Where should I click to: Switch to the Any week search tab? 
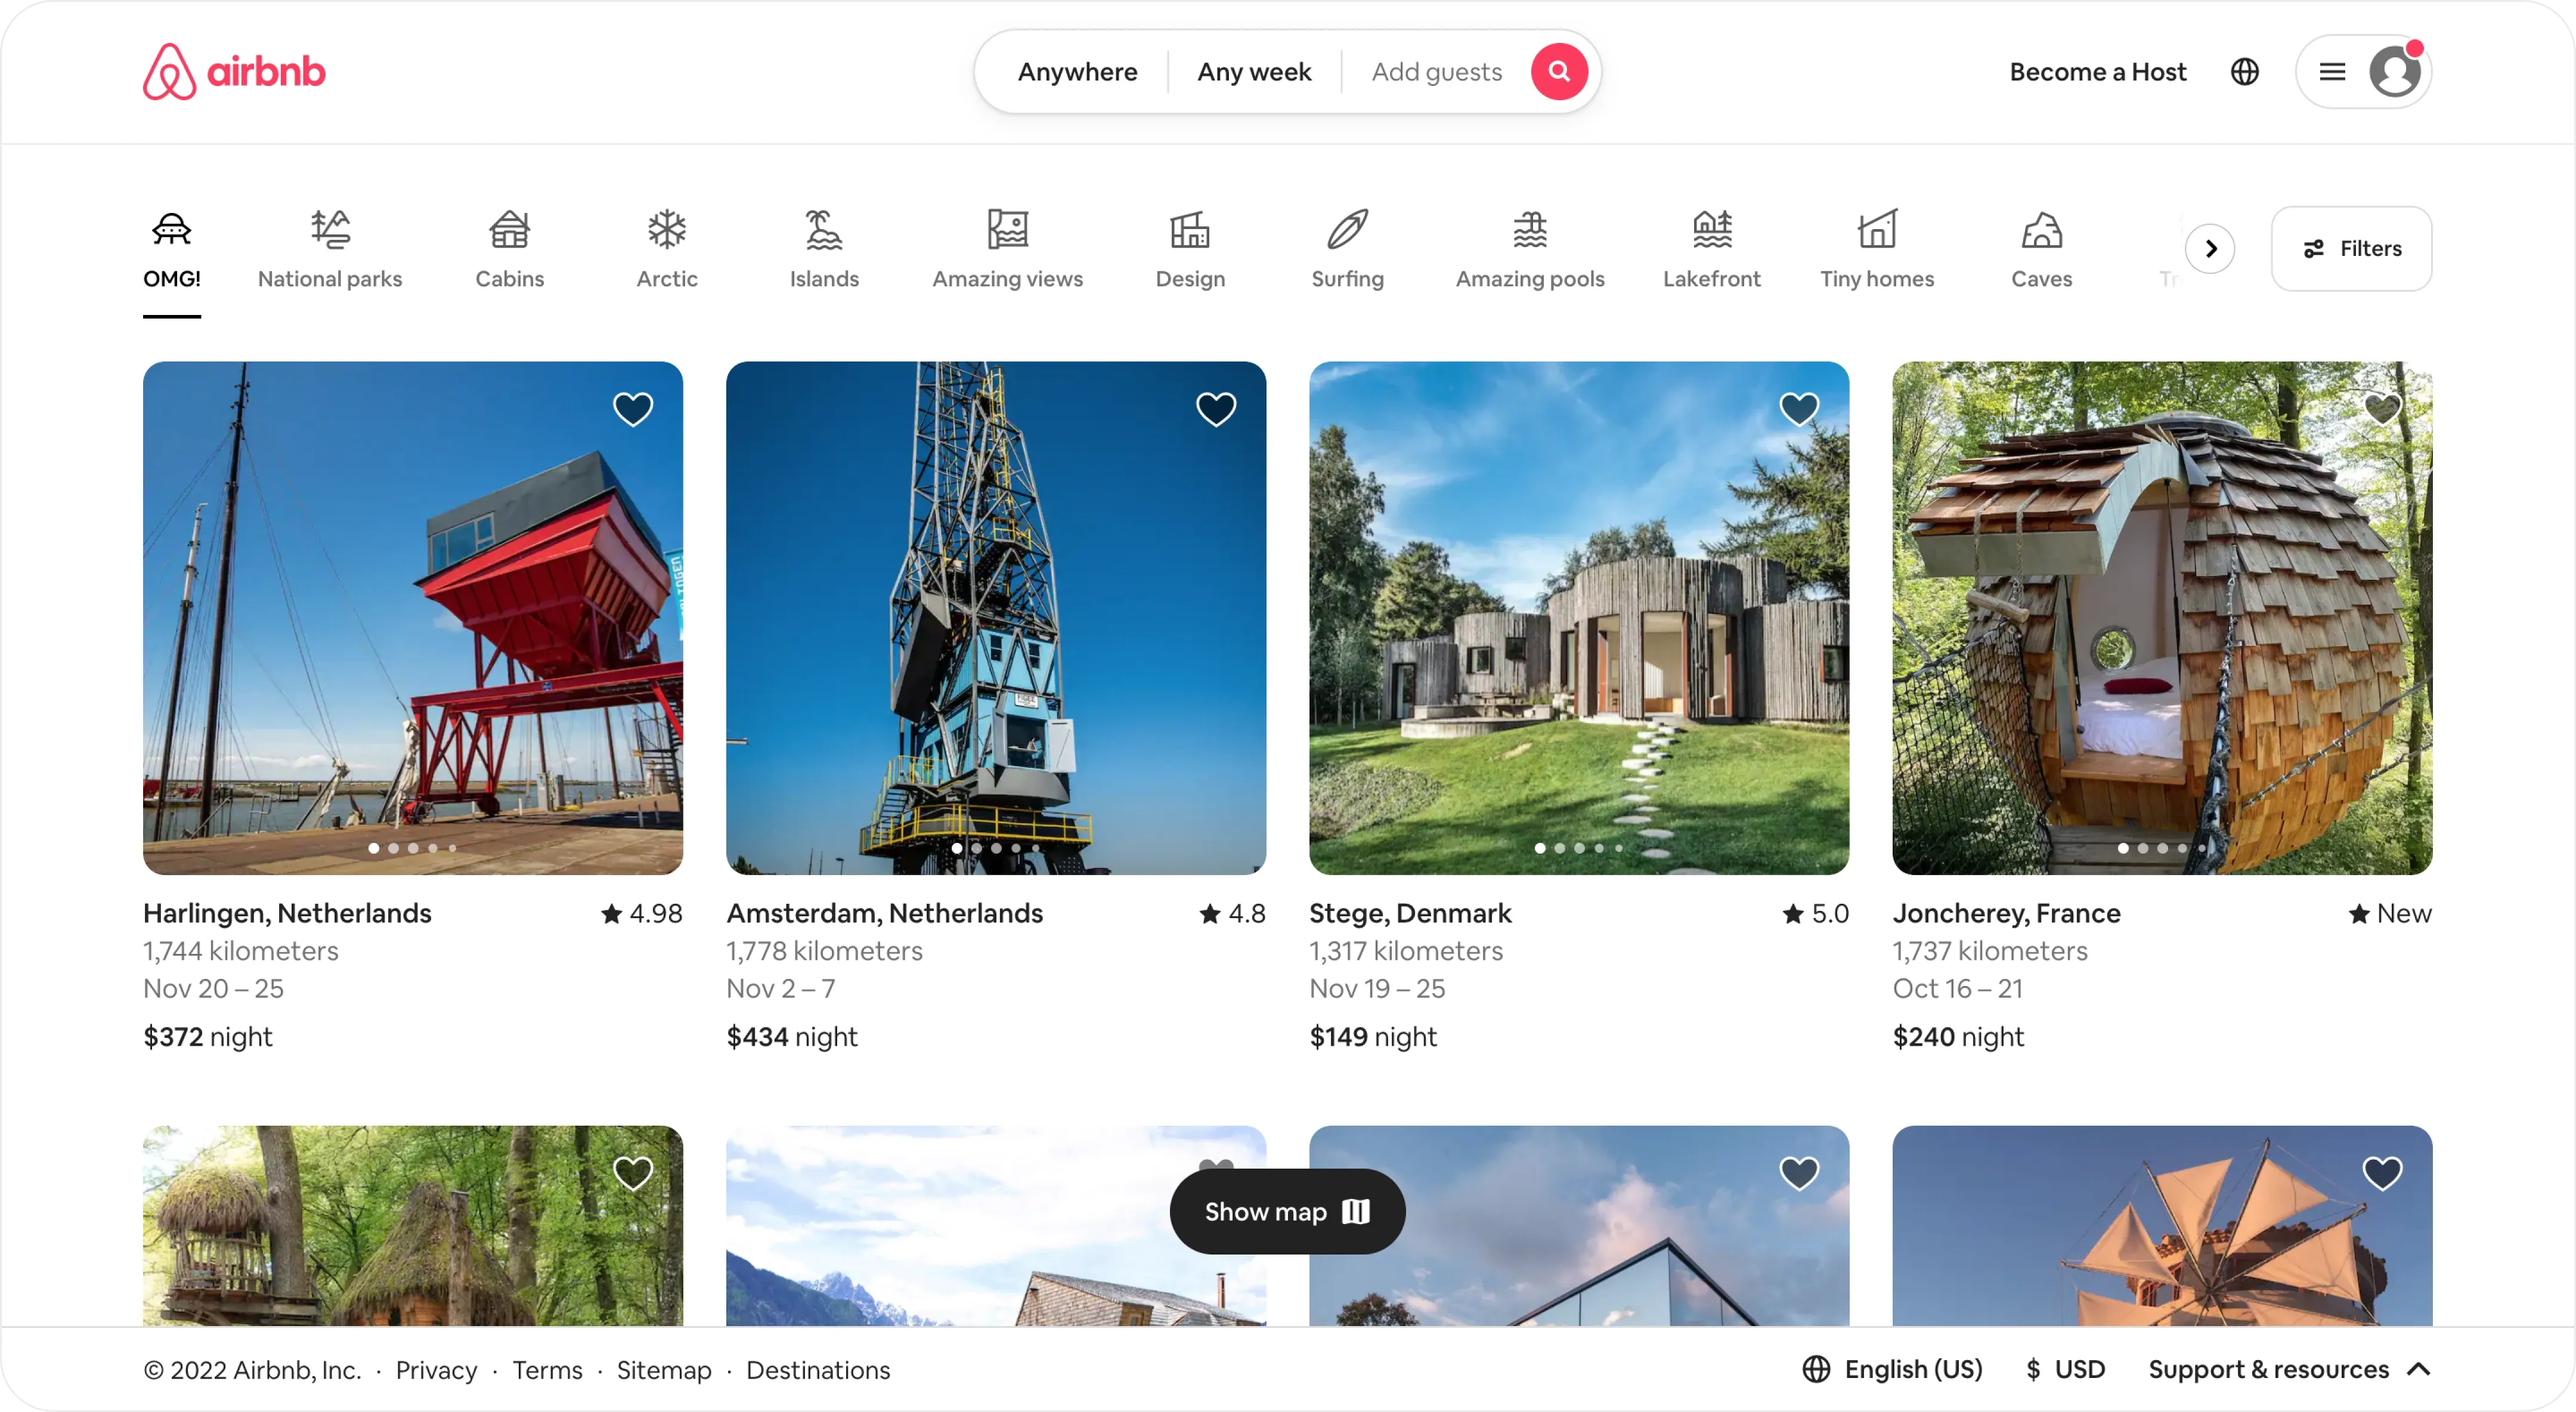[x=1254, y=71]
